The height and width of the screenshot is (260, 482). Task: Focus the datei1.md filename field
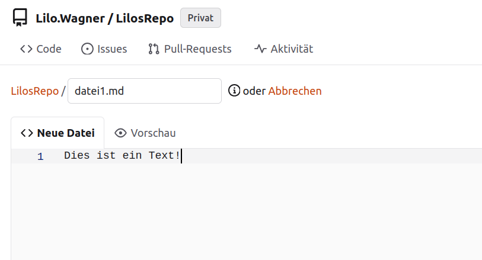[x=145, y=91]
